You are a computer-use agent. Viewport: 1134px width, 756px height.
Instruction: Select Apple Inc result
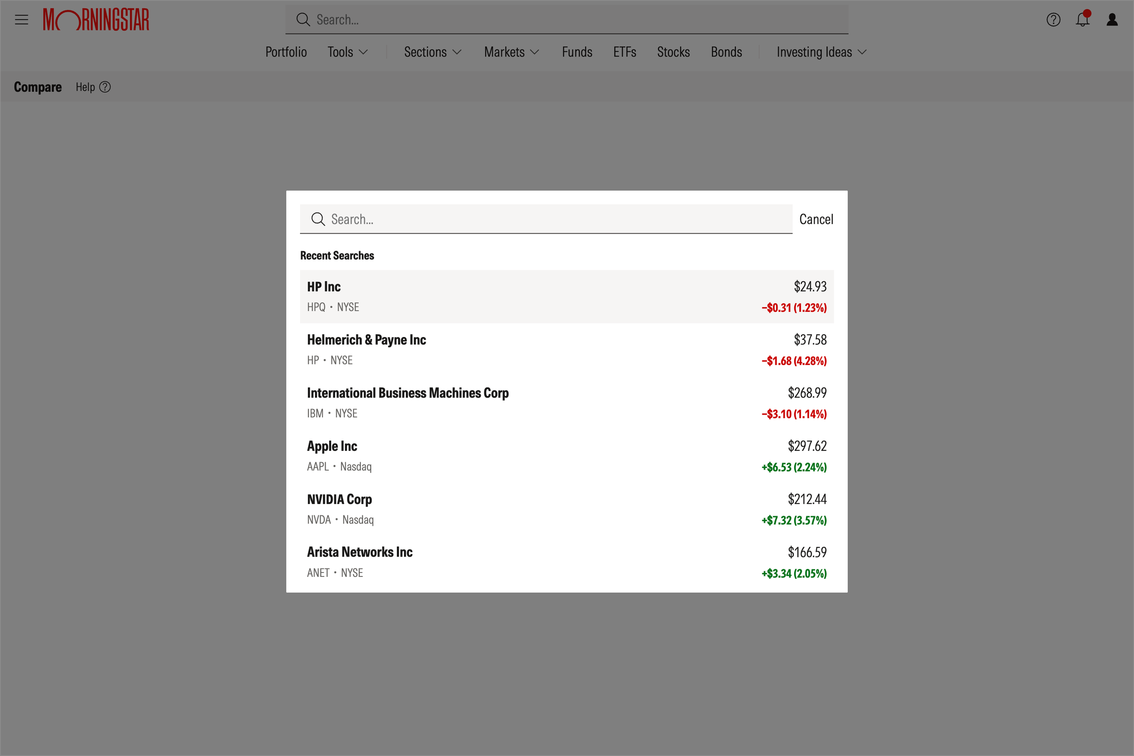(567, 456)
